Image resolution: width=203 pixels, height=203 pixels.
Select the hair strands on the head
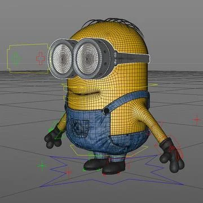click(113, 24)
